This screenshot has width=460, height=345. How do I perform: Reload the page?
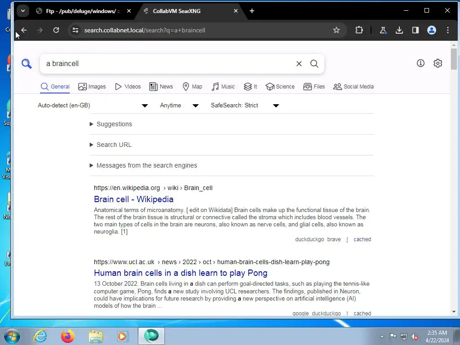(56, 30)
